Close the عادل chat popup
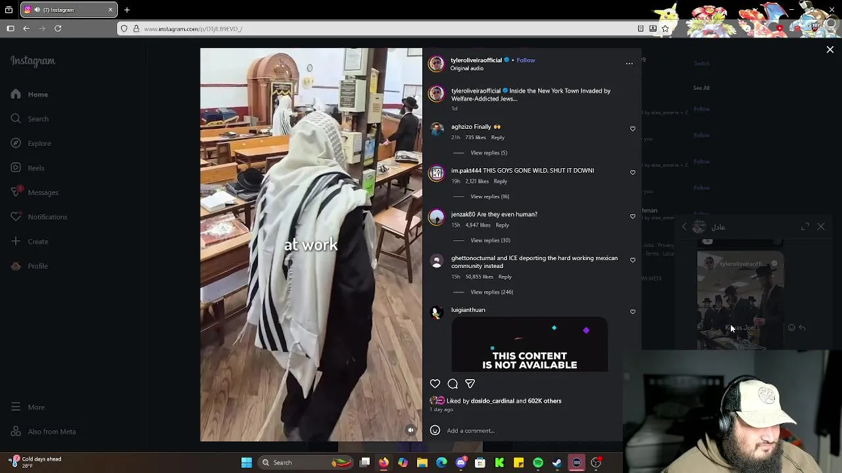Viewport: 842px width, 473px height. coord(821,227)
